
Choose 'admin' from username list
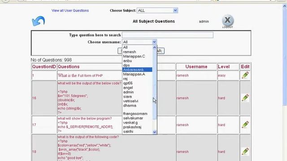pos(137,92)
